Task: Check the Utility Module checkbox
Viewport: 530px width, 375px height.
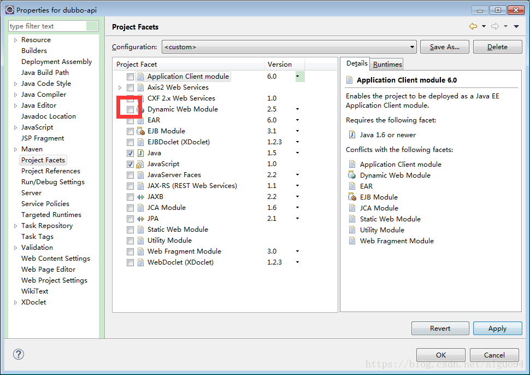Action: (x=130, y=241)
